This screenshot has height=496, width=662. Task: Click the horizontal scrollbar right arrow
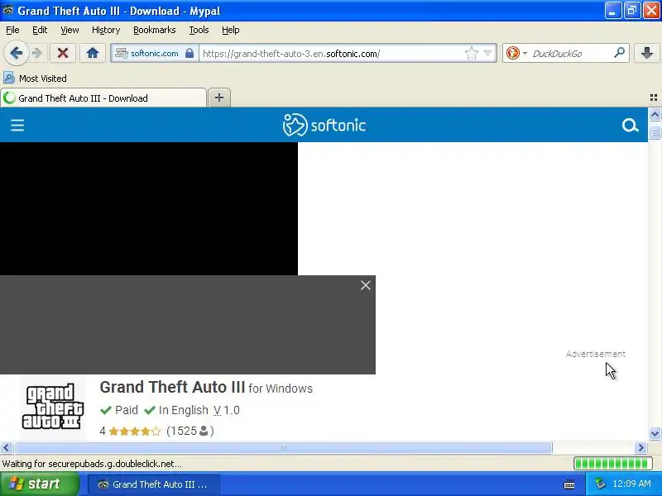(x=641, y=447)
